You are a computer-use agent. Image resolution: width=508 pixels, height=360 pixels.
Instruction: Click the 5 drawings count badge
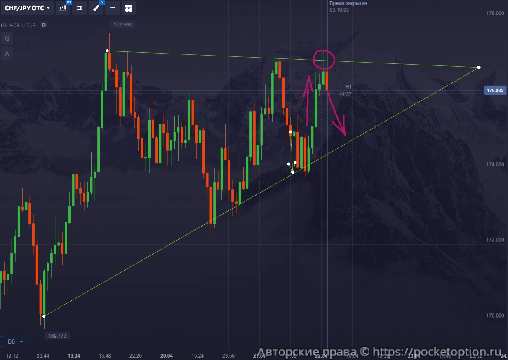point(101,2)
